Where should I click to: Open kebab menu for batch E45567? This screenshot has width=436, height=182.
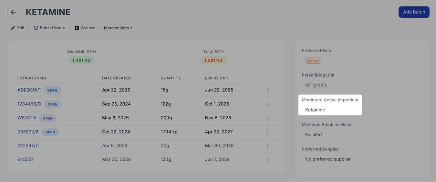pos(267,159)
